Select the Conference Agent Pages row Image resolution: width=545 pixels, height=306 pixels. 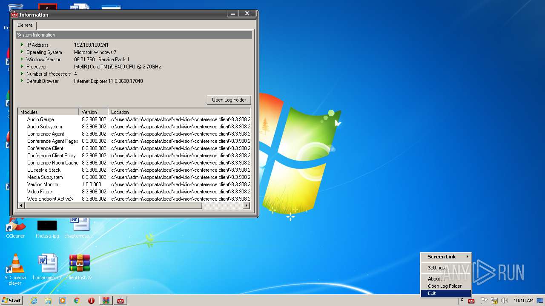pyautogui.click(x=134, y=141)
